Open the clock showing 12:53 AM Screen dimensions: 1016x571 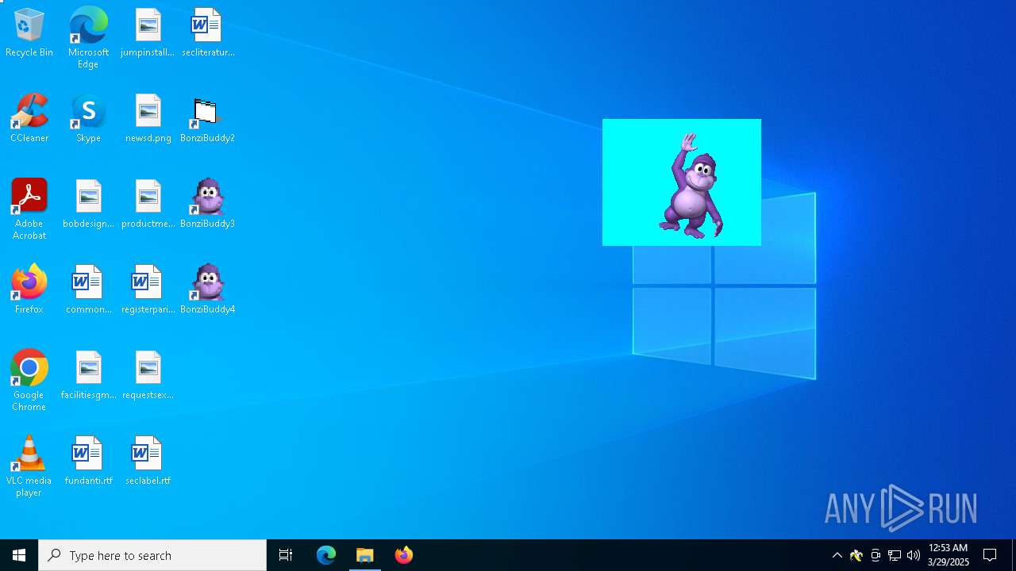click(949, 555)
